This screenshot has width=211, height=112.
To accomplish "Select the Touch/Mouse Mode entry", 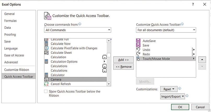I will coord(166,59).
